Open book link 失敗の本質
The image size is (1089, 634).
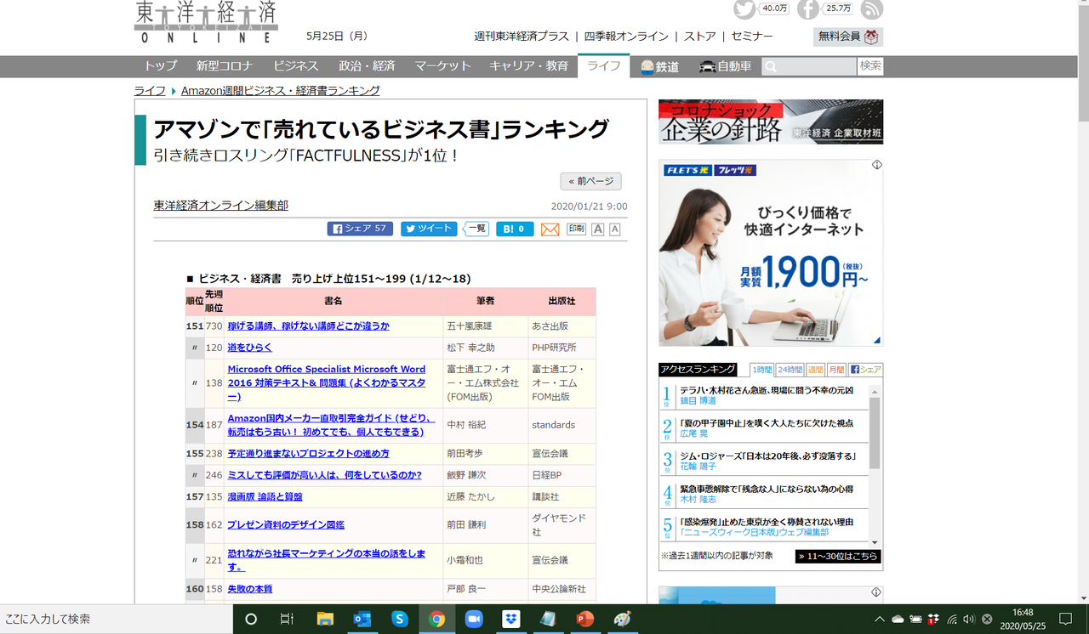point(250,589)
